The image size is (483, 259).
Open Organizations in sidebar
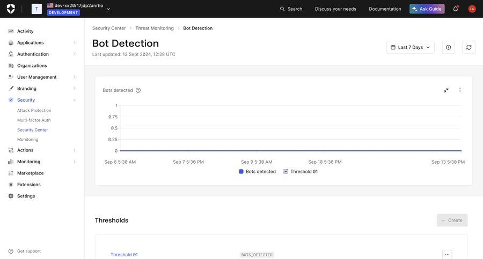tap(32, 65)
